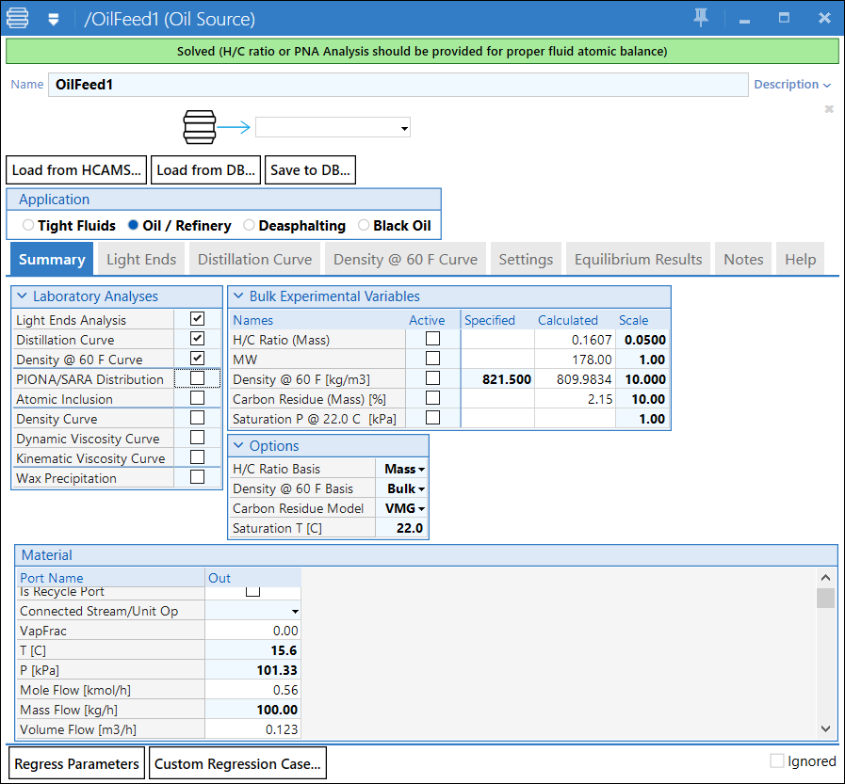Screen dimensions: 845x784
Task: Enable PIONA/SARA Distribution checkbox
Action: (197, 379)
